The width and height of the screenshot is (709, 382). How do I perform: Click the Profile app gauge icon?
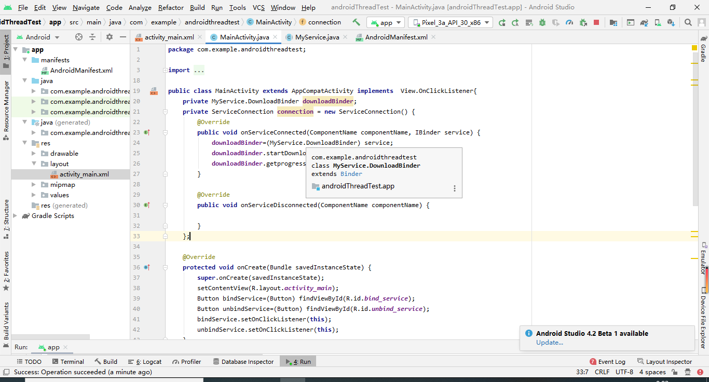click(569, 22)
